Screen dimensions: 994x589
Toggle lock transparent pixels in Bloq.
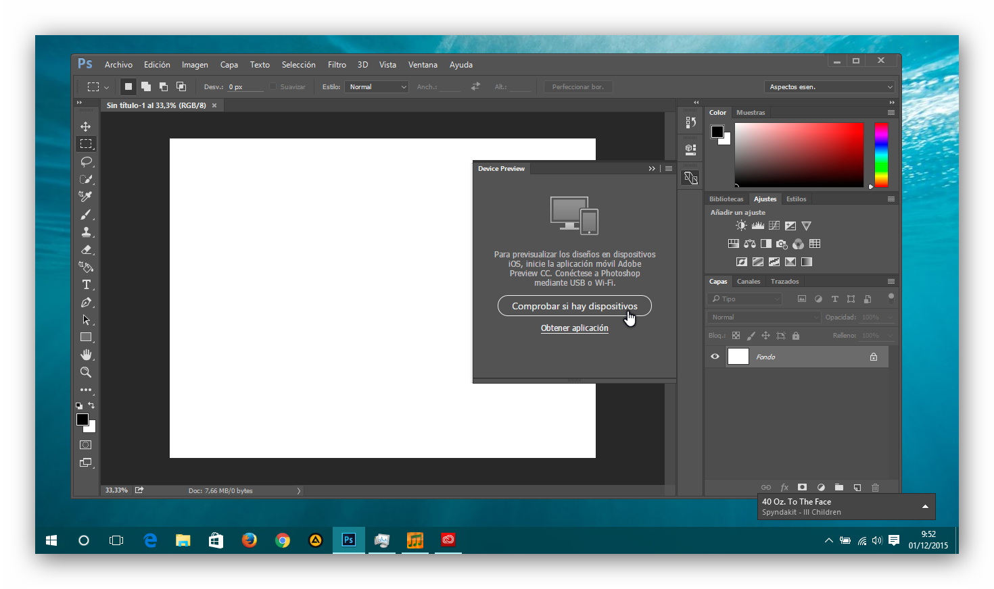coord(736,336)
